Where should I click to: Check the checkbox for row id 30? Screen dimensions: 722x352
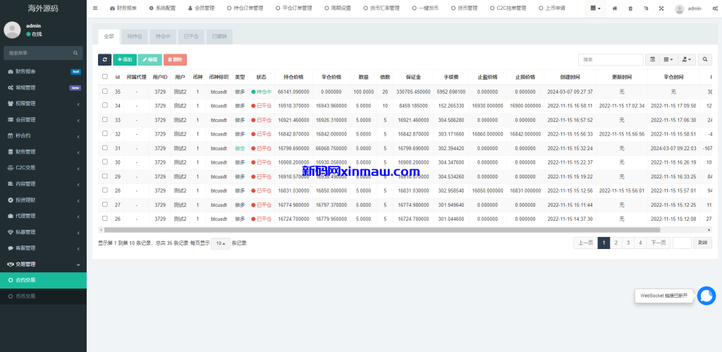coord(105,162)
